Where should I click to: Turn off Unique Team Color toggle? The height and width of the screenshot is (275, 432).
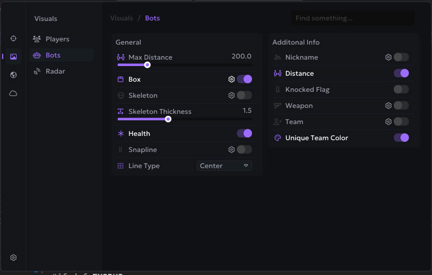[x=401, y=137]
